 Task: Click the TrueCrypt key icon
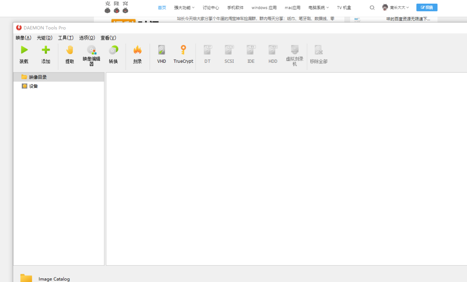click(x=183, y=50)
